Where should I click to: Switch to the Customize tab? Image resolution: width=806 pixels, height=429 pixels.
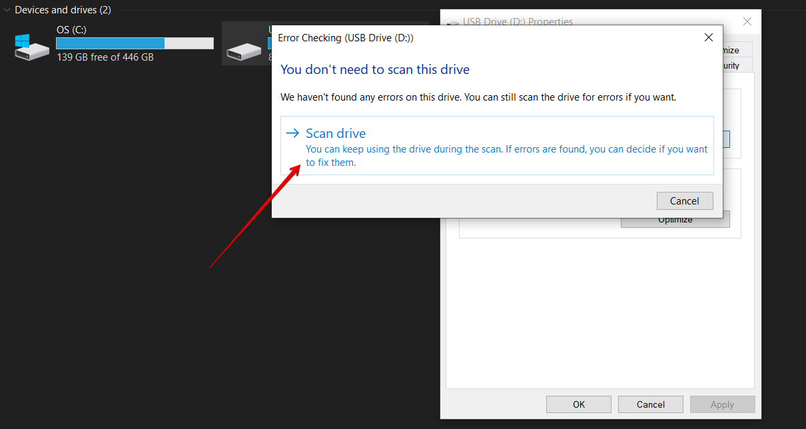click(737, 51)
